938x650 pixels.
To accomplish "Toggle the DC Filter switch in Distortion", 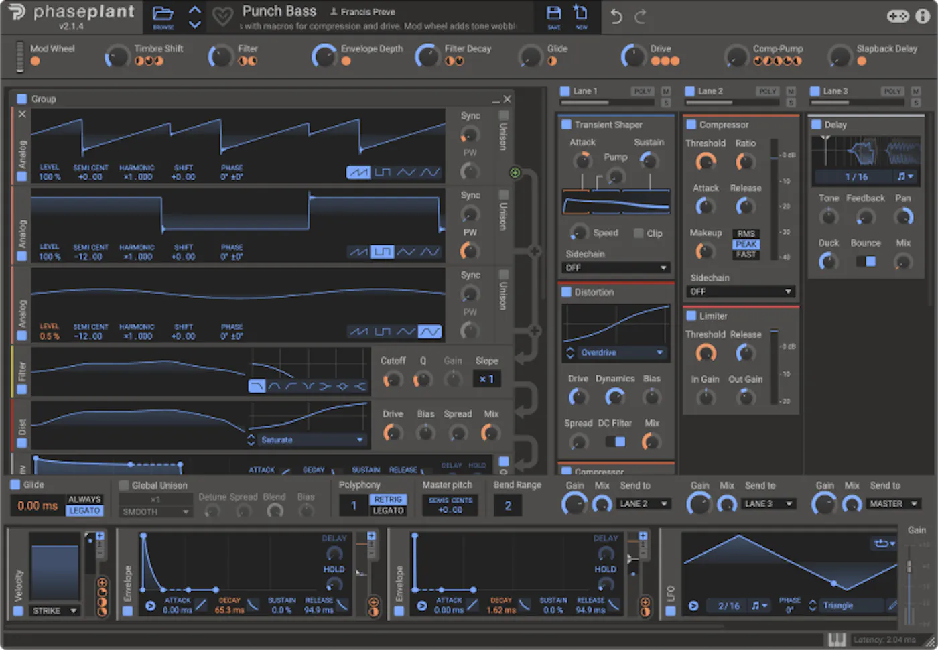I will [615, 442].
